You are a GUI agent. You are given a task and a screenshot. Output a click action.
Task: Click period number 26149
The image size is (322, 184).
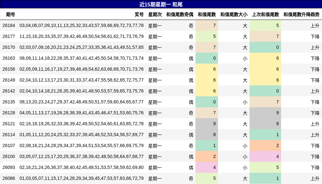tap(9, 80)
